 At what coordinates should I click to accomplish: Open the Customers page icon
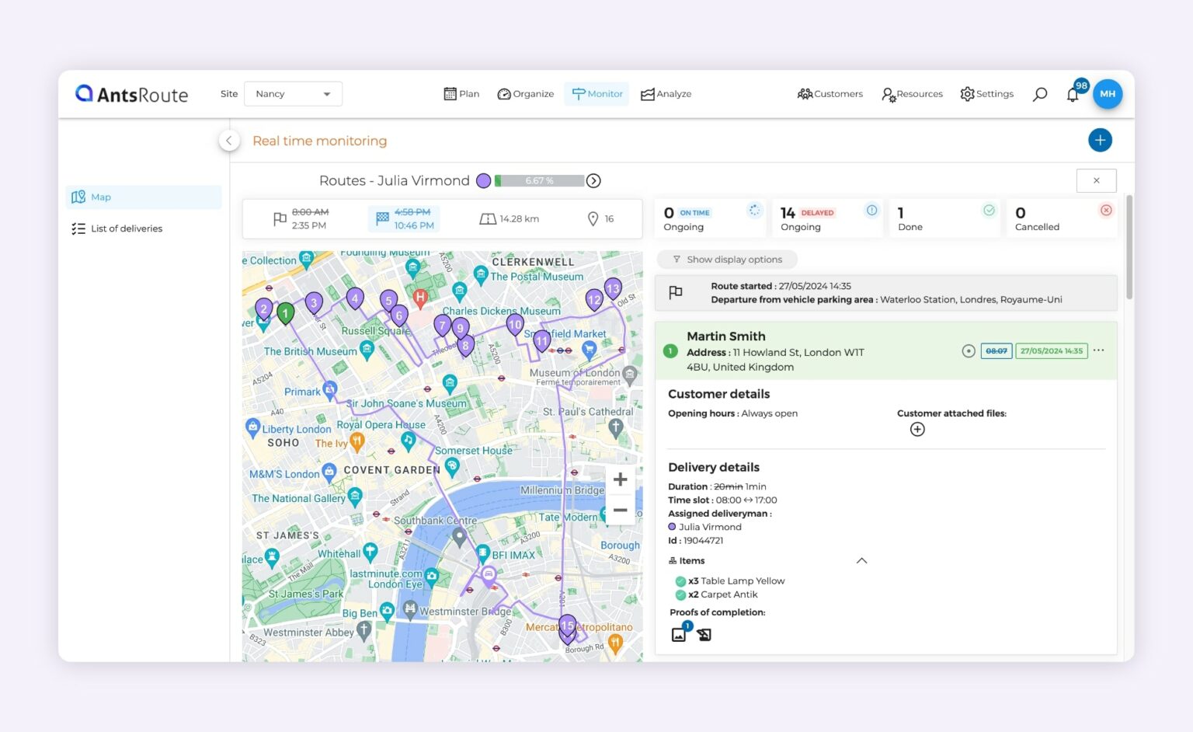(x=805, y=93)
